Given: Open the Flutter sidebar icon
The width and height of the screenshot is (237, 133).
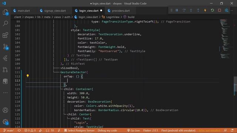Looking at the screenshot, I should click(x=6, y=58).
